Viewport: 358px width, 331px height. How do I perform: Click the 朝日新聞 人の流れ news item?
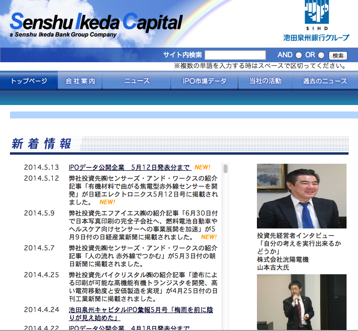(143, 256)
